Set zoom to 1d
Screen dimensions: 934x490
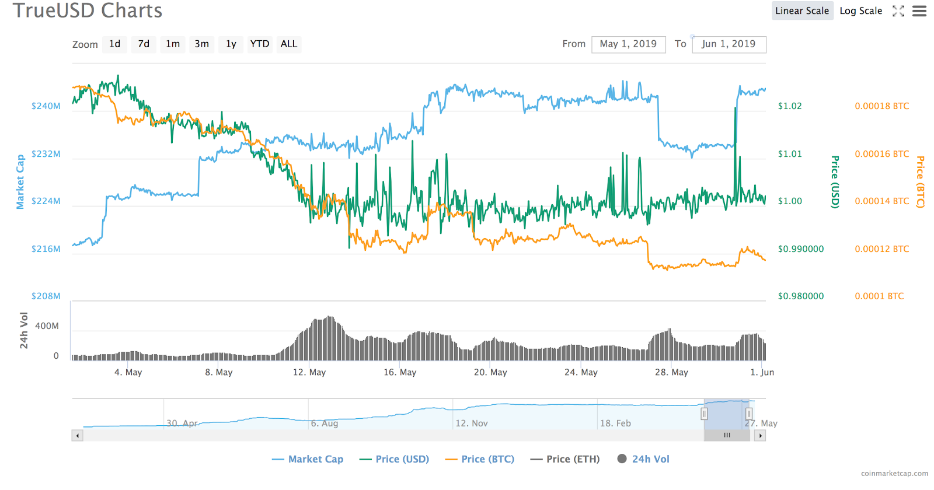(x=115, y=44)
